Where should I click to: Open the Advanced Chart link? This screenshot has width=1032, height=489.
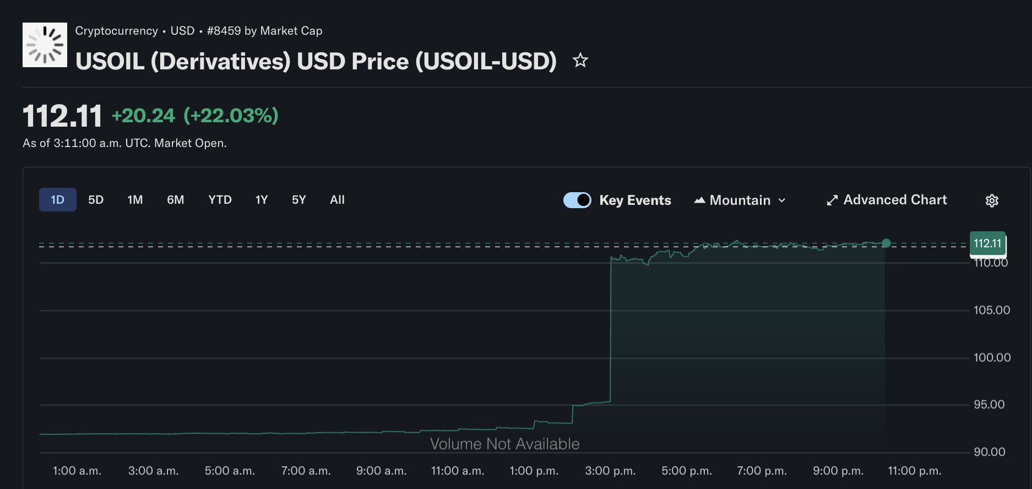(895, 200)
